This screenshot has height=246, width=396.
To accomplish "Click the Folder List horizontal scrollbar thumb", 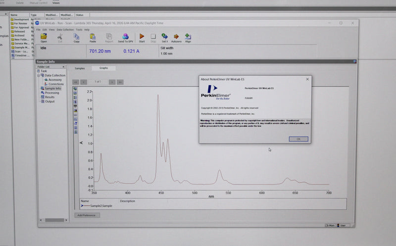I will tap(54, 220).
